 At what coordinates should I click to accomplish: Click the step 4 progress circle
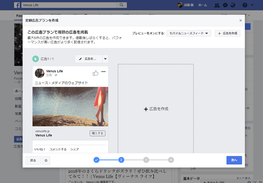(171, 160)
